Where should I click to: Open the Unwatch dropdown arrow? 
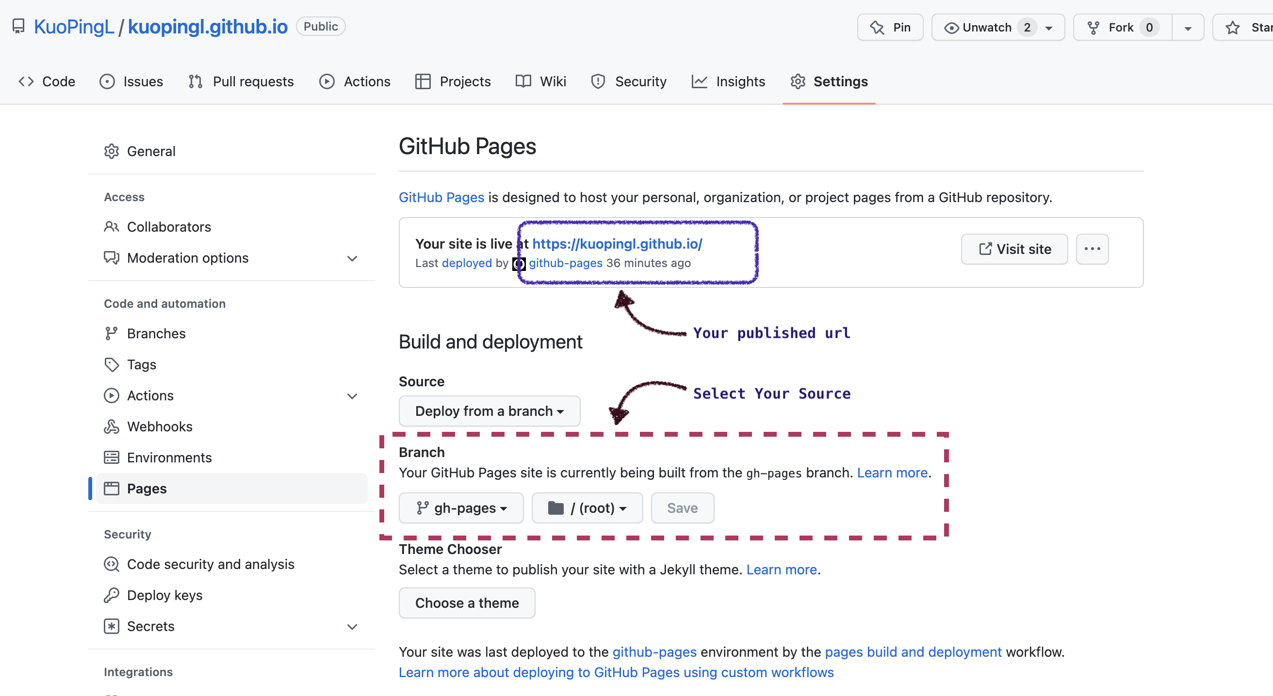1049,28
